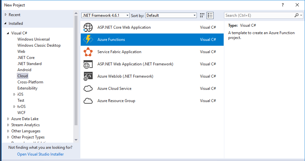
Task: Choose Other Languages in the tree
Action: coord(26,131)
